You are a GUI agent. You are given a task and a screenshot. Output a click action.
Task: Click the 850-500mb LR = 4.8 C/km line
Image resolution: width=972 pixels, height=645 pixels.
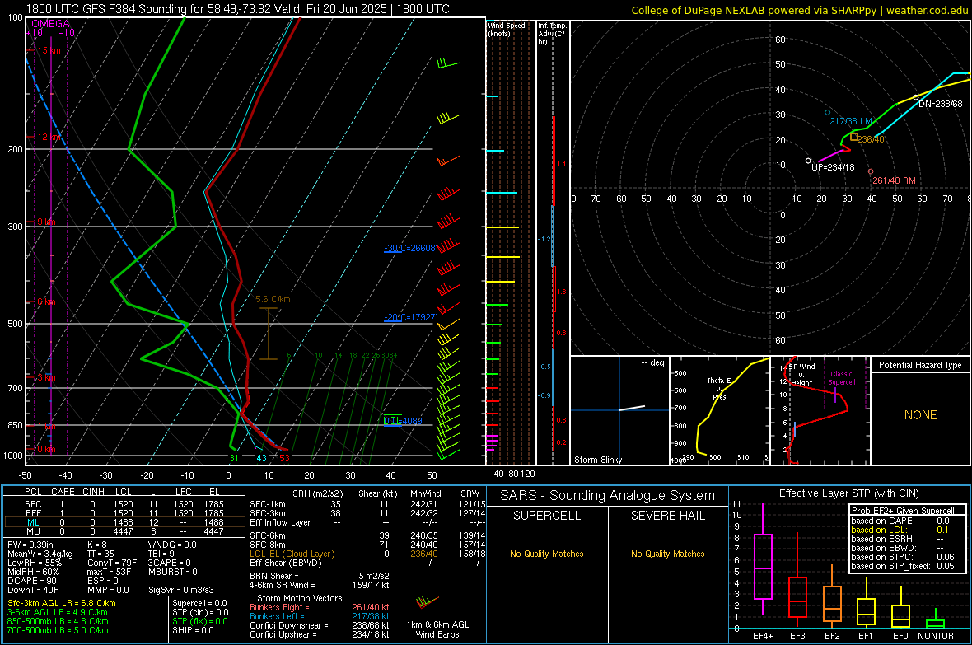(58, 621)
